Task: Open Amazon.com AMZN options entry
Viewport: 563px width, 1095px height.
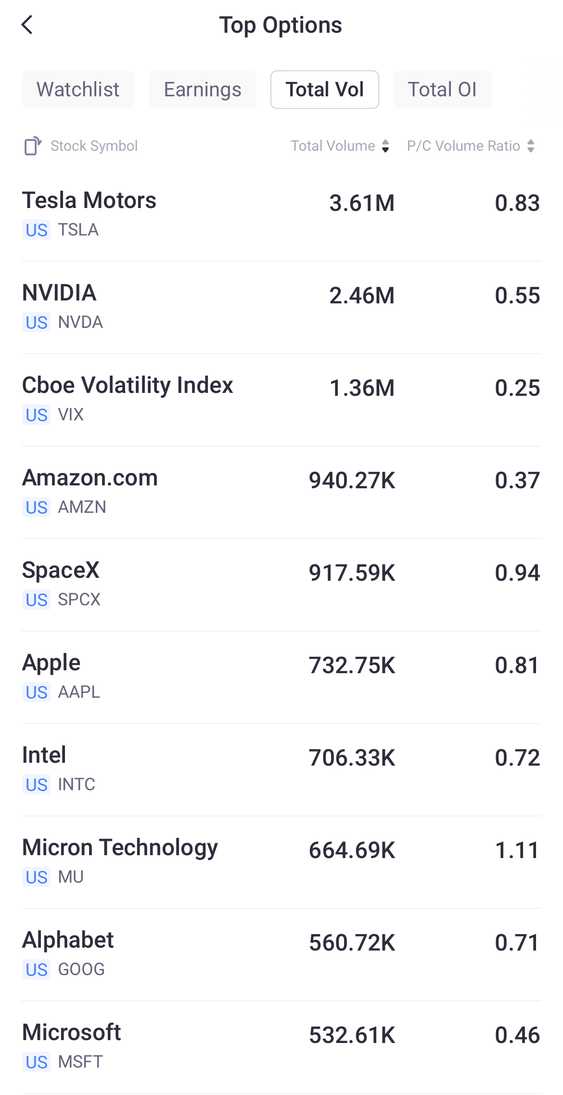Action: pyautogui.click(x=281, y=493)
